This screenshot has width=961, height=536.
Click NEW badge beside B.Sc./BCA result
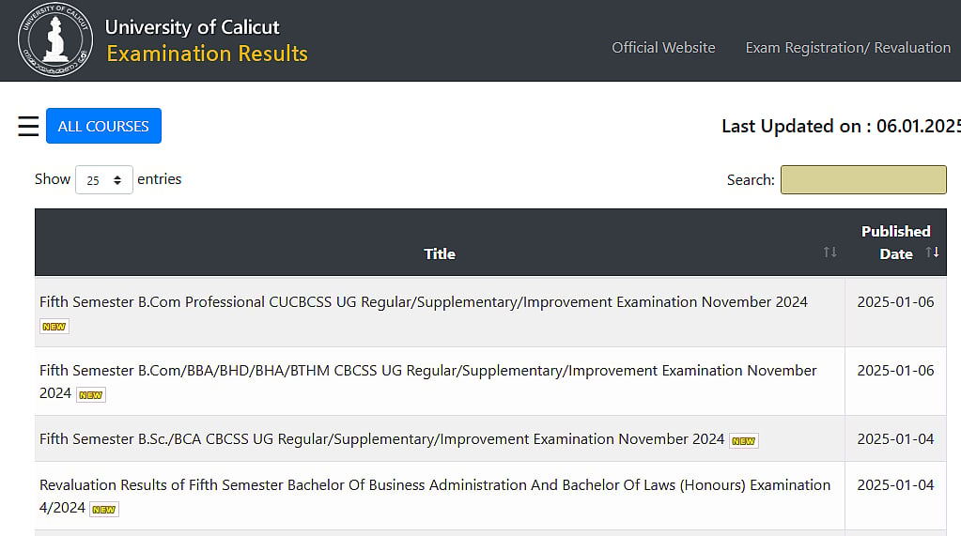(743, 440)
